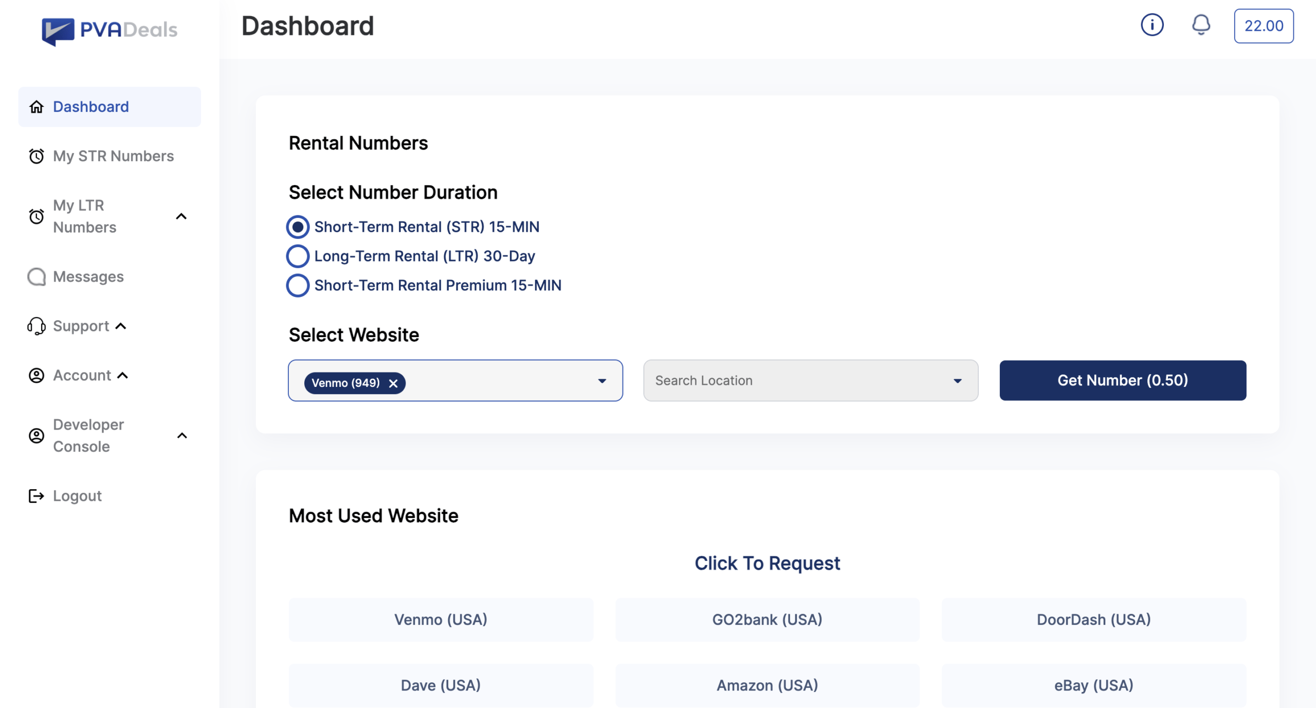Click the Support menu label
Screen dimensions: 1316x708
(81, 326)
